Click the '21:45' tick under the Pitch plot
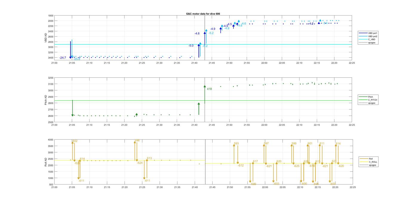The height and width of the screenshot is (207, 418). point(212,125)
